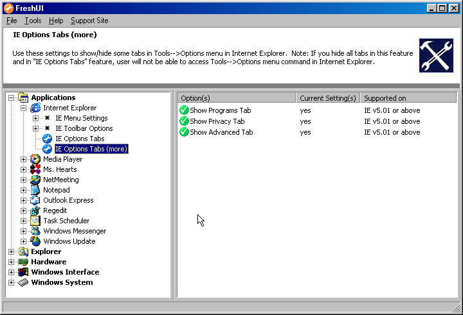
Task: Click the Internet Explorer icon in tree
Action: pyautogui.click(x=36, y=108)
